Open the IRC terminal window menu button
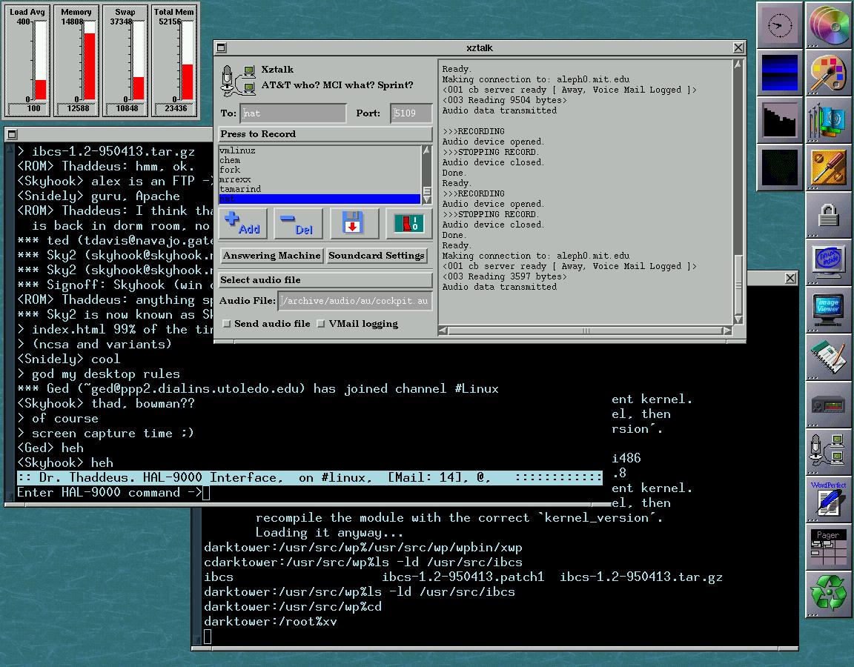Image resolution: width=854 pixels, height=667 pixels. (x=11, y=134)
